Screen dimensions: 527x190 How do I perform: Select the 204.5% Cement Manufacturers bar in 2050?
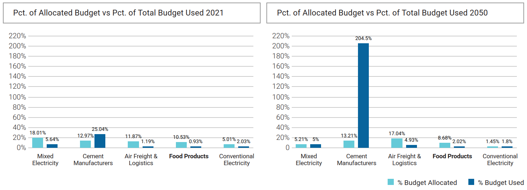363,96
